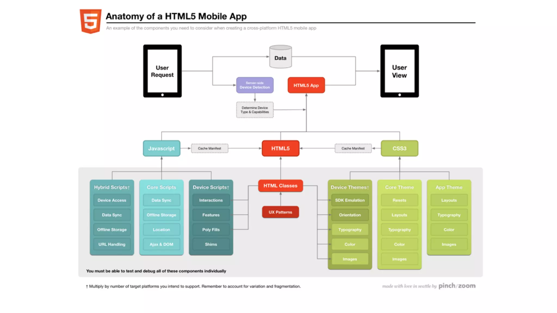Click the UX Patterns box

[x=280, y=212]
